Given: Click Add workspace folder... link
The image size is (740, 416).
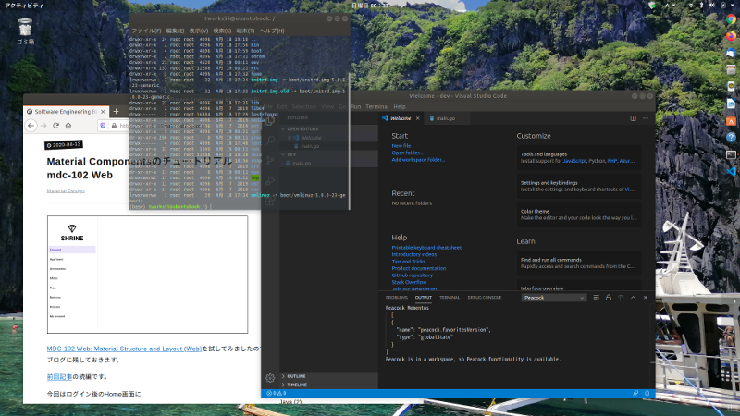Looking at the screenshot, I should (x=418, y=160).
